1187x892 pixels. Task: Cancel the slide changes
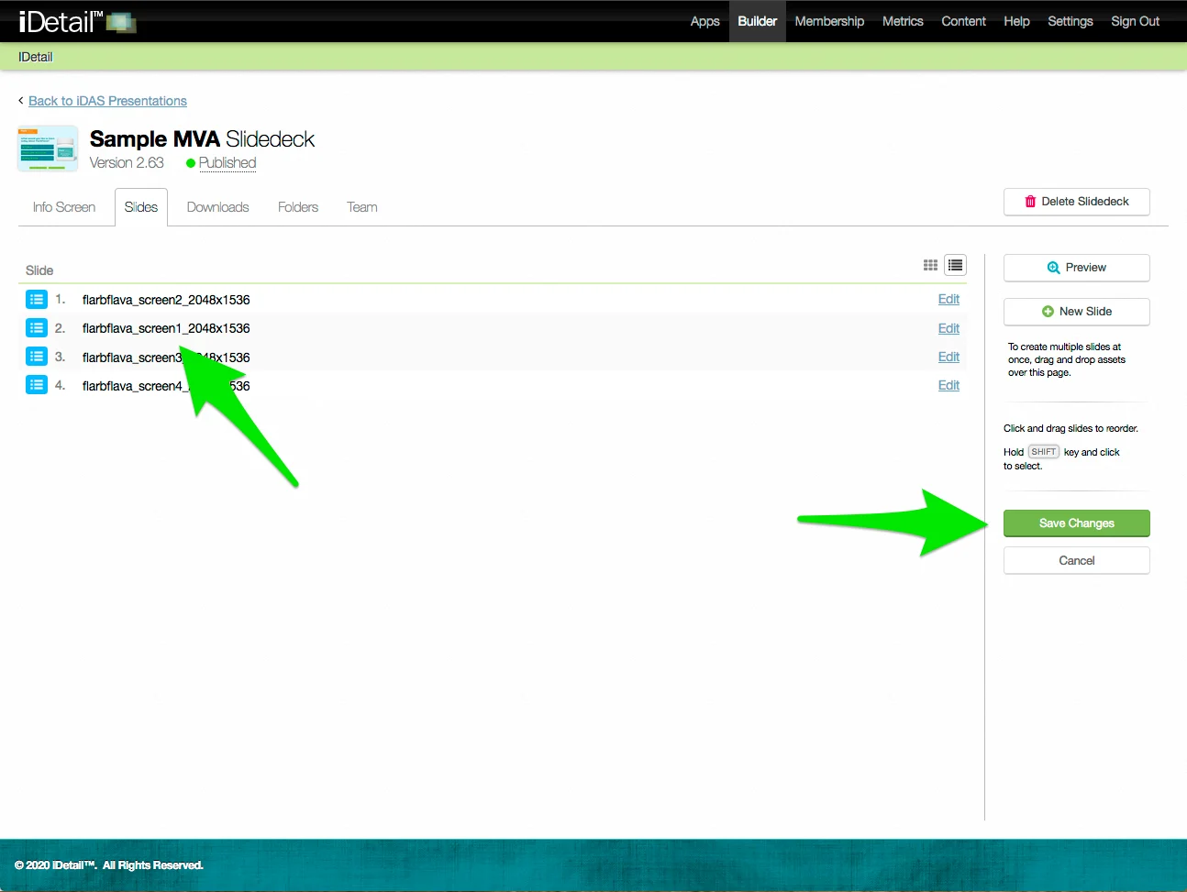tap(1077, 561)
